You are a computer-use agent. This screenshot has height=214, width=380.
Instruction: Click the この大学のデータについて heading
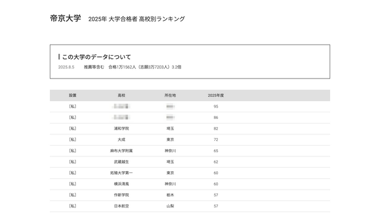[x=96, y=57]
